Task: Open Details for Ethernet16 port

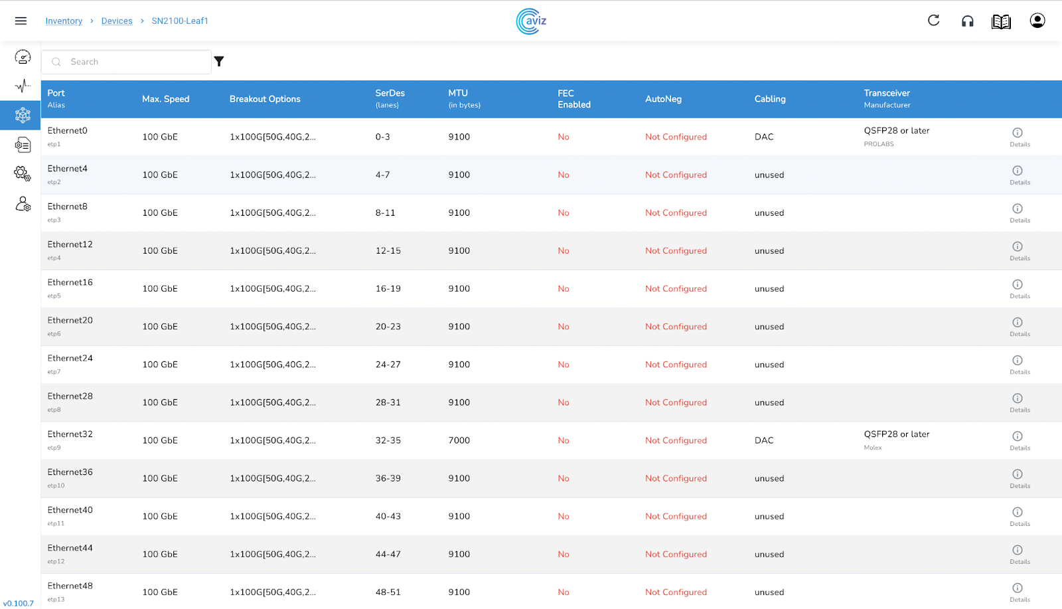Action: (x=1020, y=289)
